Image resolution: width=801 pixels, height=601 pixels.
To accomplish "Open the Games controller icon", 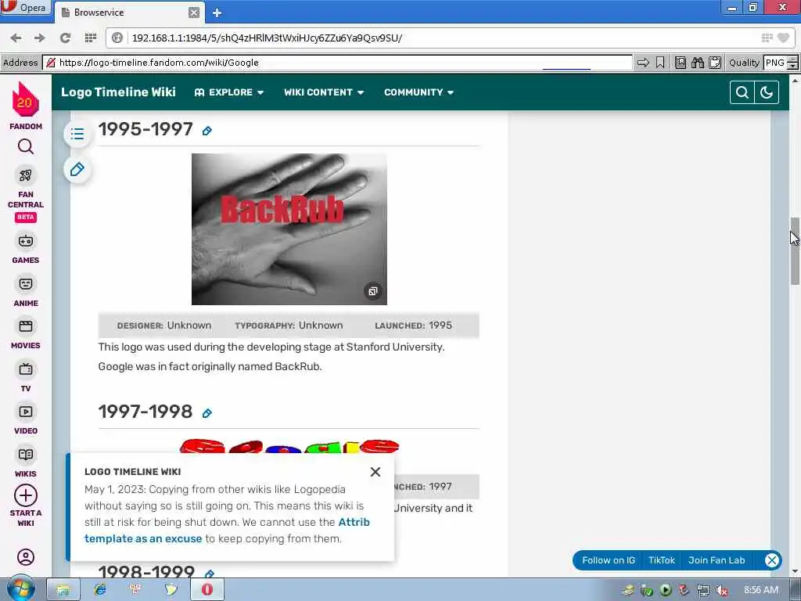I will pyautogui.click(x=26, y=241).
